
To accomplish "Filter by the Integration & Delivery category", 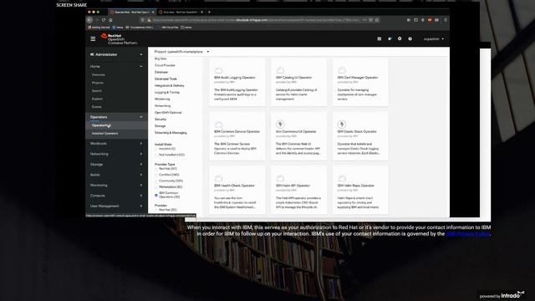I will point(170,85).
